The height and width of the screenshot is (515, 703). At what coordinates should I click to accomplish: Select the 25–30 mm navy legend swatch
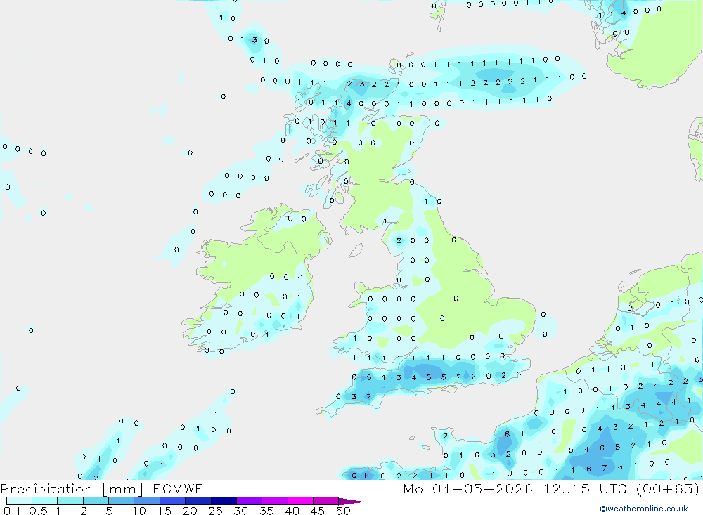[x=224, y=501]
